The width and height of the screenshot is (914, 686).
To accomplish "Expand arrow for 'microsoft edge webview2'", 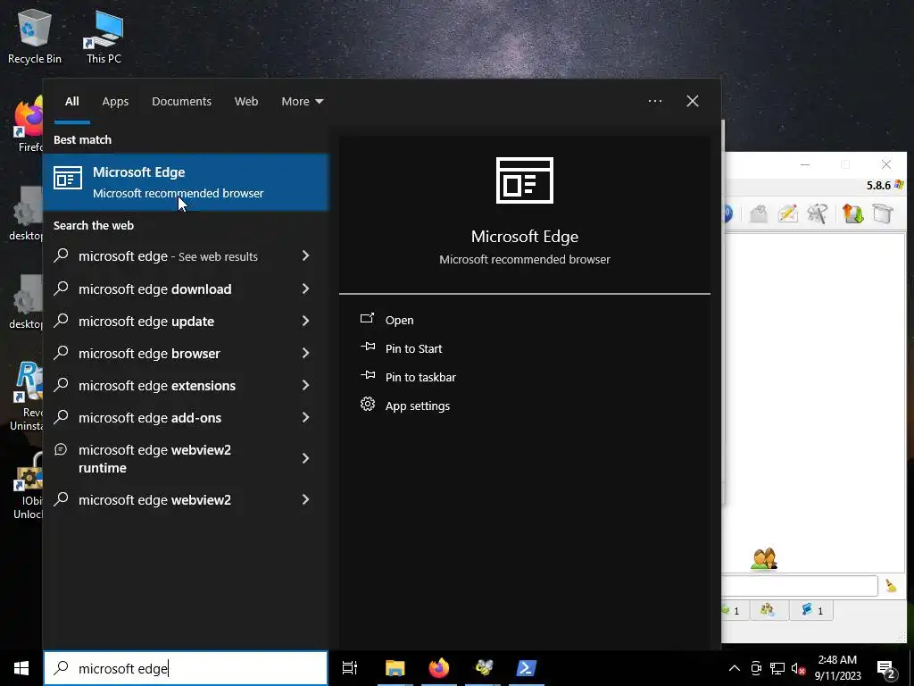I will point(305,498).
